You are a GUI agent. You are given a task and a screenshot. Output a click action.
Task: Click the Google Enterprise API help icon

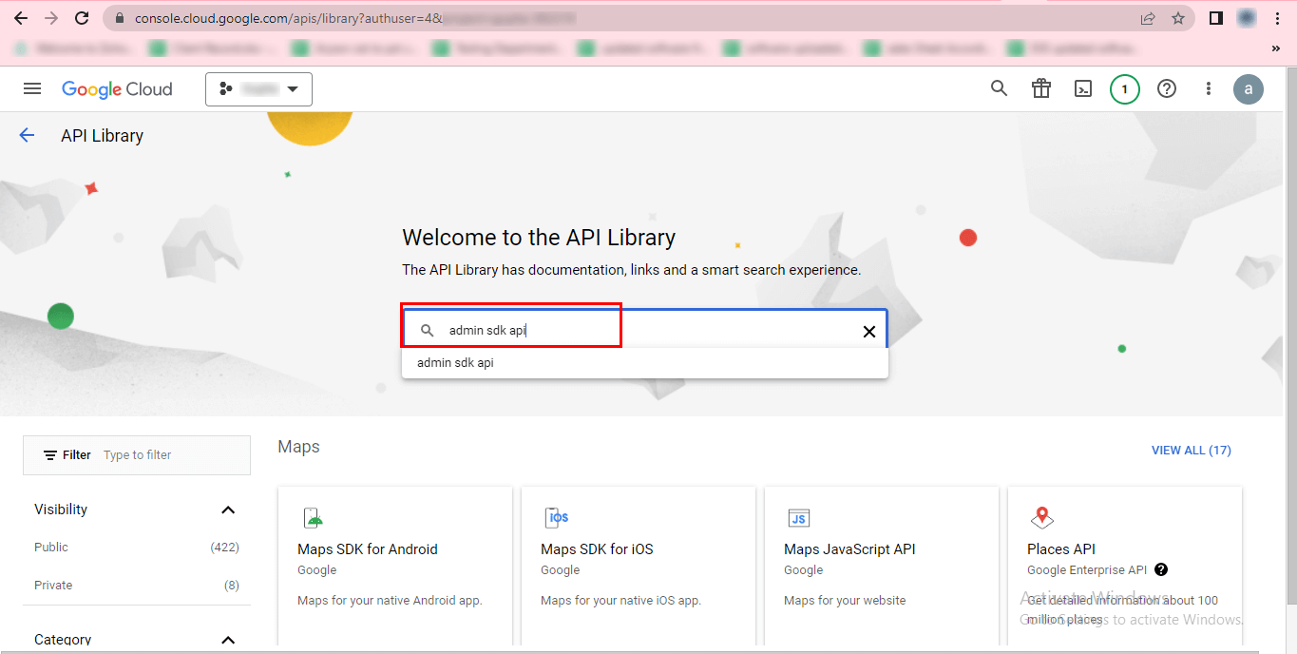[x=1161, y=570]
